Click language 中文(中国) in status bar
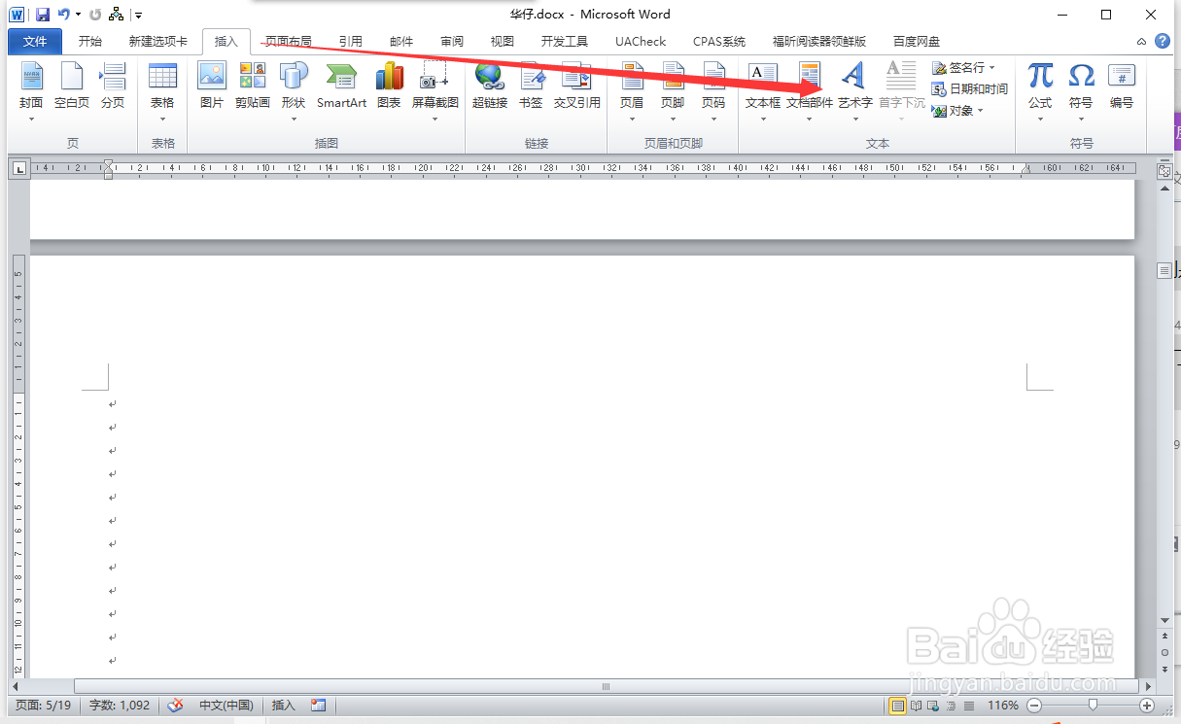Viewport: 1181px width, 724px height. coord(226,706)
